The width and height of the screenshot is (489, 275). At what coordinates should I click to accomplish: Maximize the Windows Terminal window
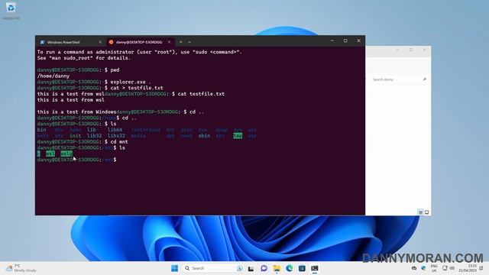coord(345,40)
